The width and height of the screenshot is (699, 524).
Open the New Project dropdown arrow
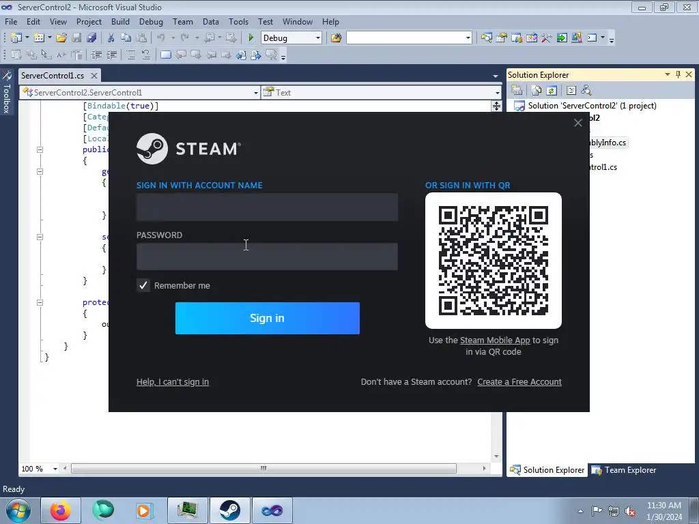(x=27, y=38)
